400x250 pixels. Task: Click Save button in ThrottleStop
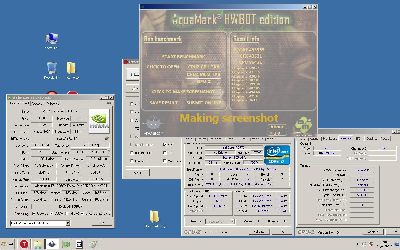tap(137, 172)
